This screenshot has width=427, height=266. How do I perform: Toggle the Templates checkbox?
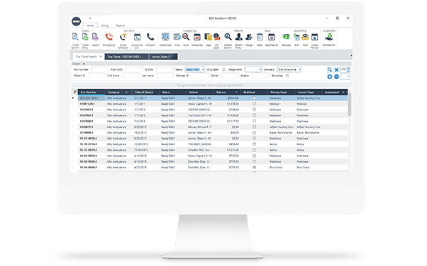pos(287,76)
